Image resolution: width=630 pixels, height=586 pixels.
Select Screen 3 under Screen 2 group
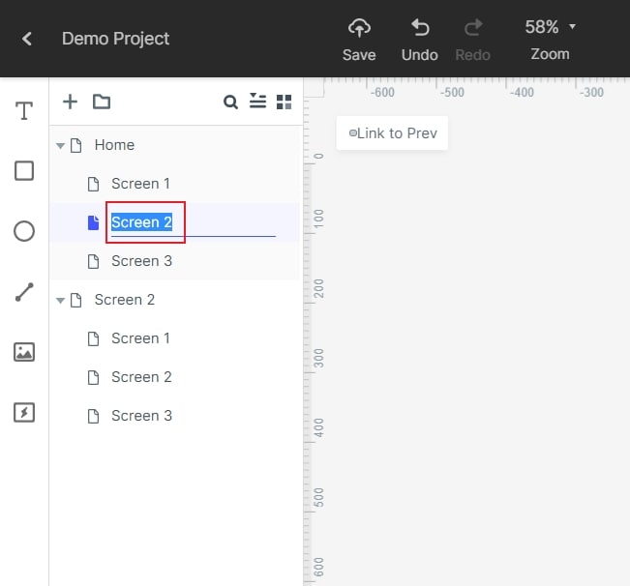pyautogui.click(x=142, y=416)
